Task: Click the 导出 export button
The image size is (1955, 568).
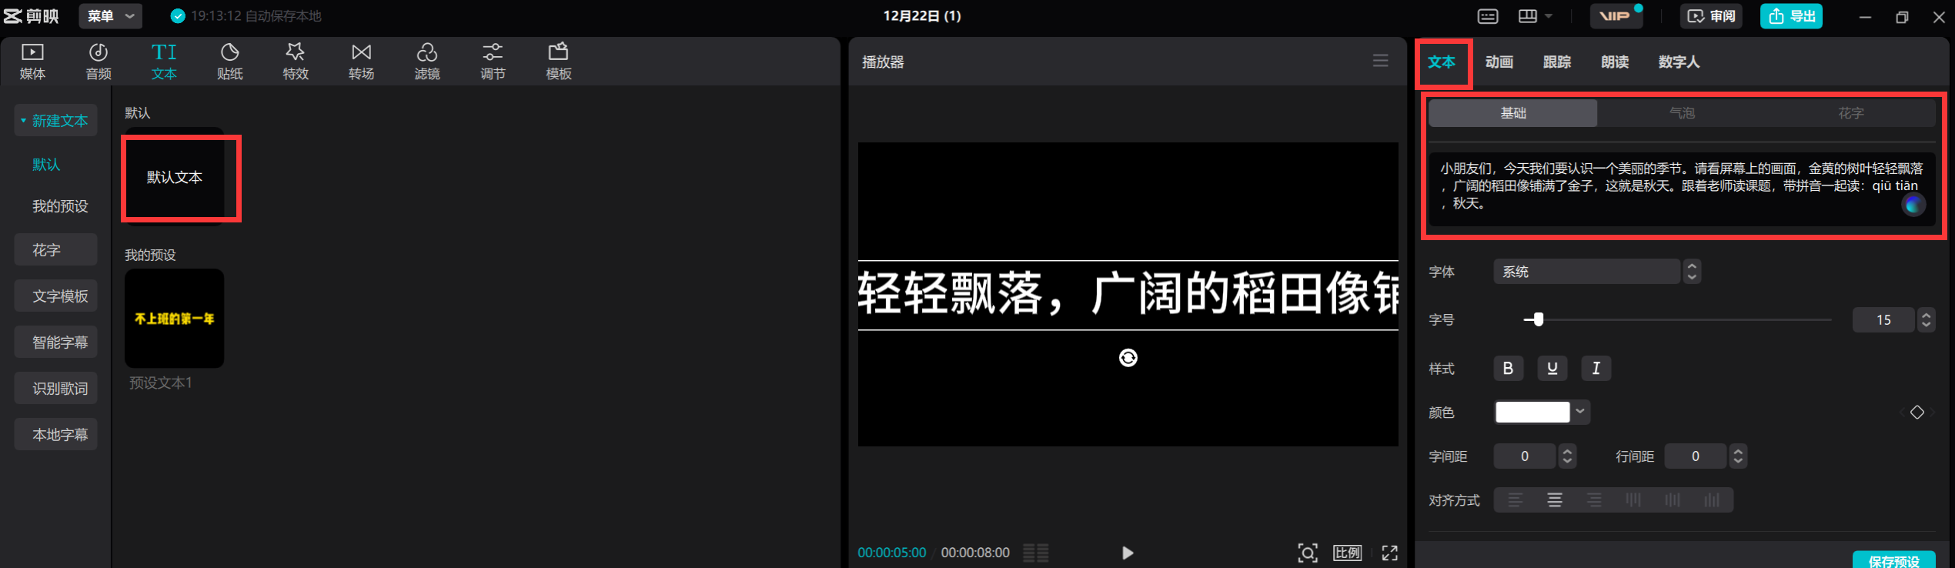Action: [x=1791, y=16]
